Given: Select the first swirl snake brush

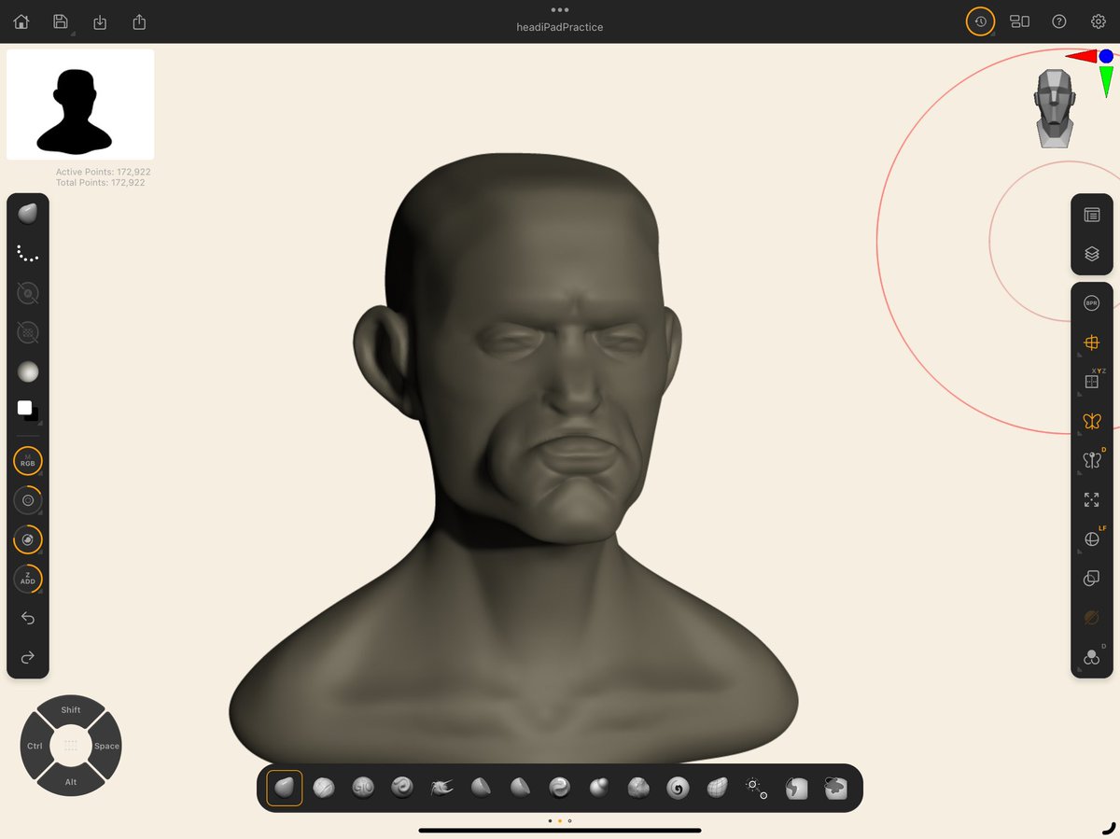Looking at the screenshot, I should pos(402,789).
